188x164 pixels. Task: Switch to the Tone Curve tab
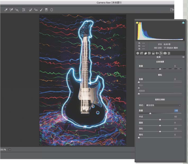(142, 53)
